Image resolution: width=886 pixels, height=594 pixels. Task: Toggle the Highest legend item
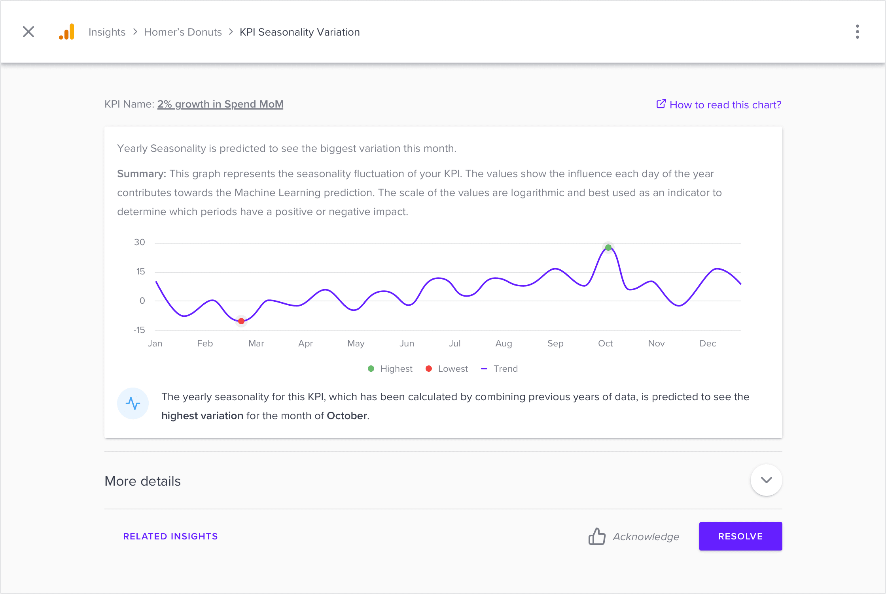click(390, 368)
